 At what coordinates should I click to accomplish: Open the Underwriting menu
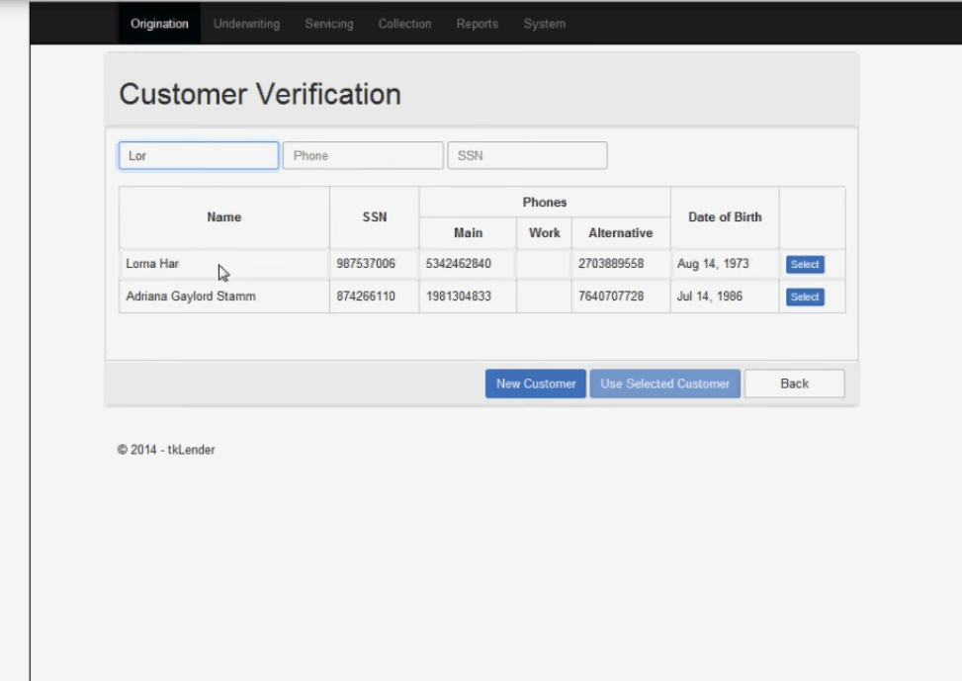pyautogui.click(x=246, y=24)
